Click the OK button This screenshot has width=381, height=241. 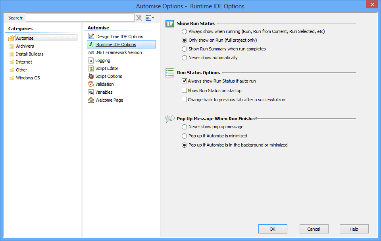click(273, 229)
